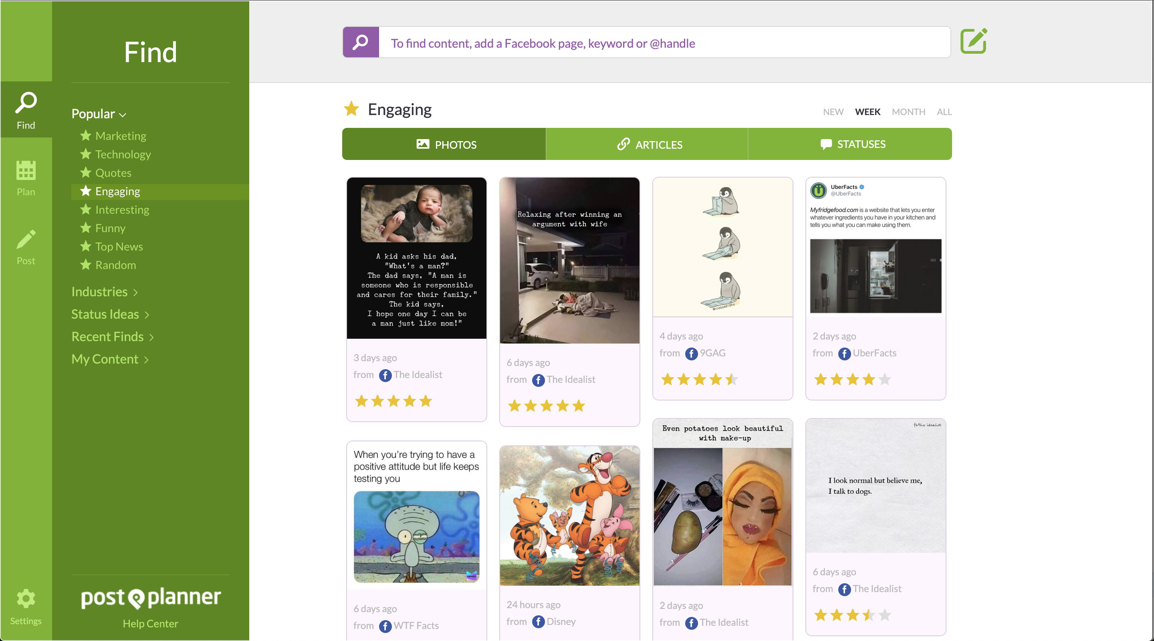Open the Funny folder
Image resolution: width=1154 pixels, height=641 pixels.
[x=110, y=228]
